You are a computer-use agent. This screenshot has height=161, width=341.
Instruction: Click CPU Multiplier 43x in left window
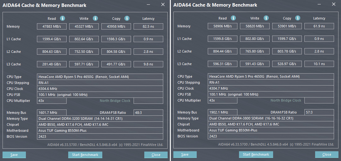coord(52,101)
